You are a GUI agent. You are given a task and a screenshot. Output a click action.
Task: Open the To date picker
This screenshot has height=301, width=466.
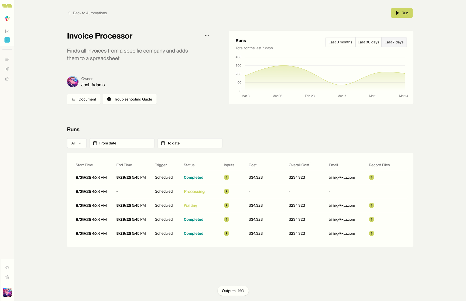[190, 143]
